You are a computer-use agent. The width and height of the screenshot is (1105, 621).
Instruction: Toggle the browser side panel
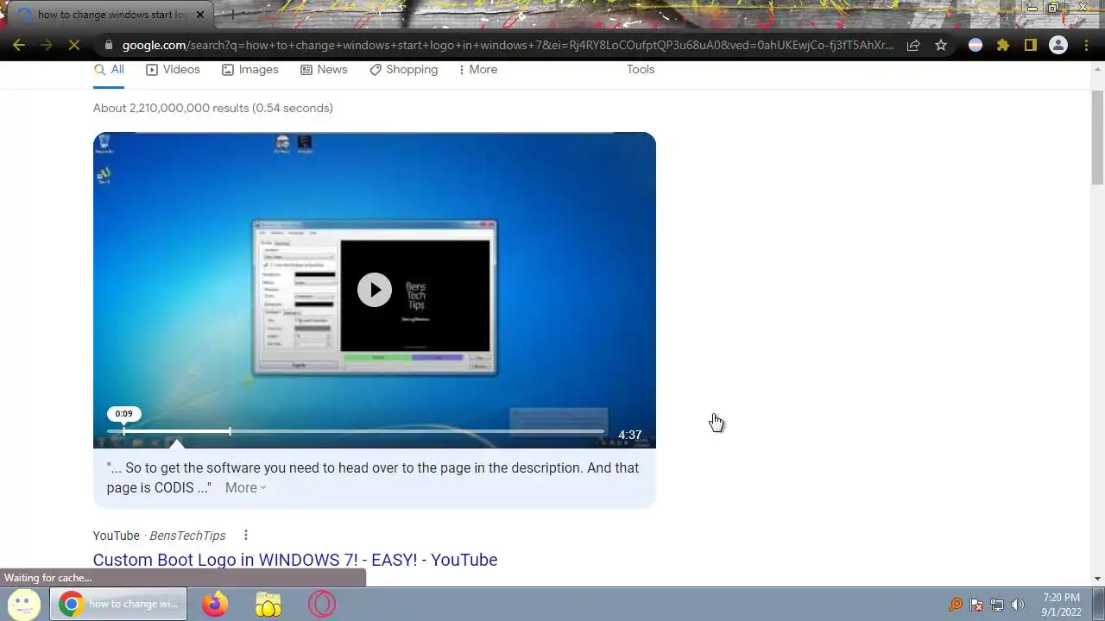1031,46
